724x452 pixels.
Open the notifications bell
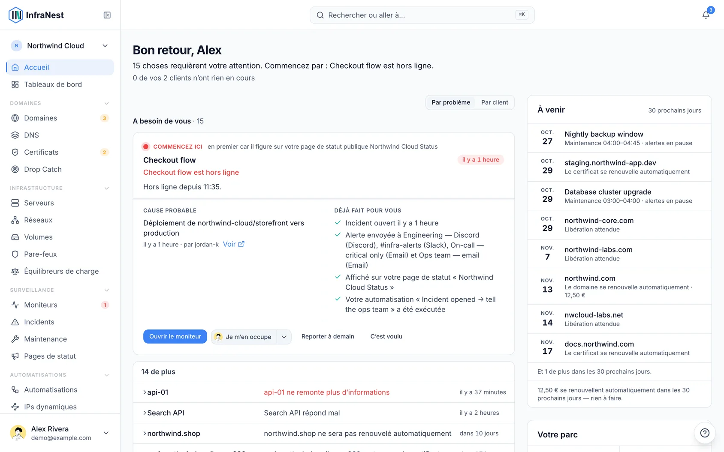pos(706,15)
